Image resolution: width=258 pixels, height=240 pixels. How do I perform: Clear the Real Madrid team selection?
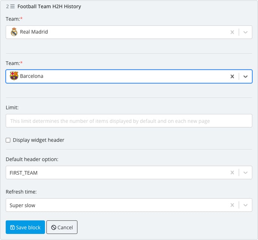[x=232, y=32]
